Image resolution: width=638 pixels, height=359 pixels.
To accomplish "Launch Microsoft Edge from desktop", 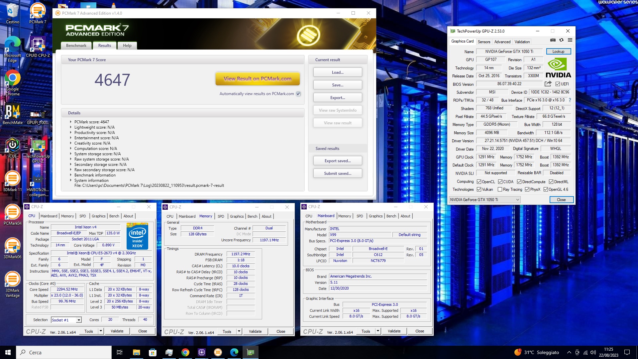I will [12, 49].
